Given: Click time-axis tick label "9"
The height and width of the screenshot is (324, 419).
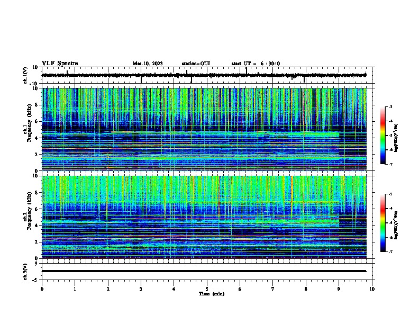Looking at the screenshot, I should tap(339, 289).
